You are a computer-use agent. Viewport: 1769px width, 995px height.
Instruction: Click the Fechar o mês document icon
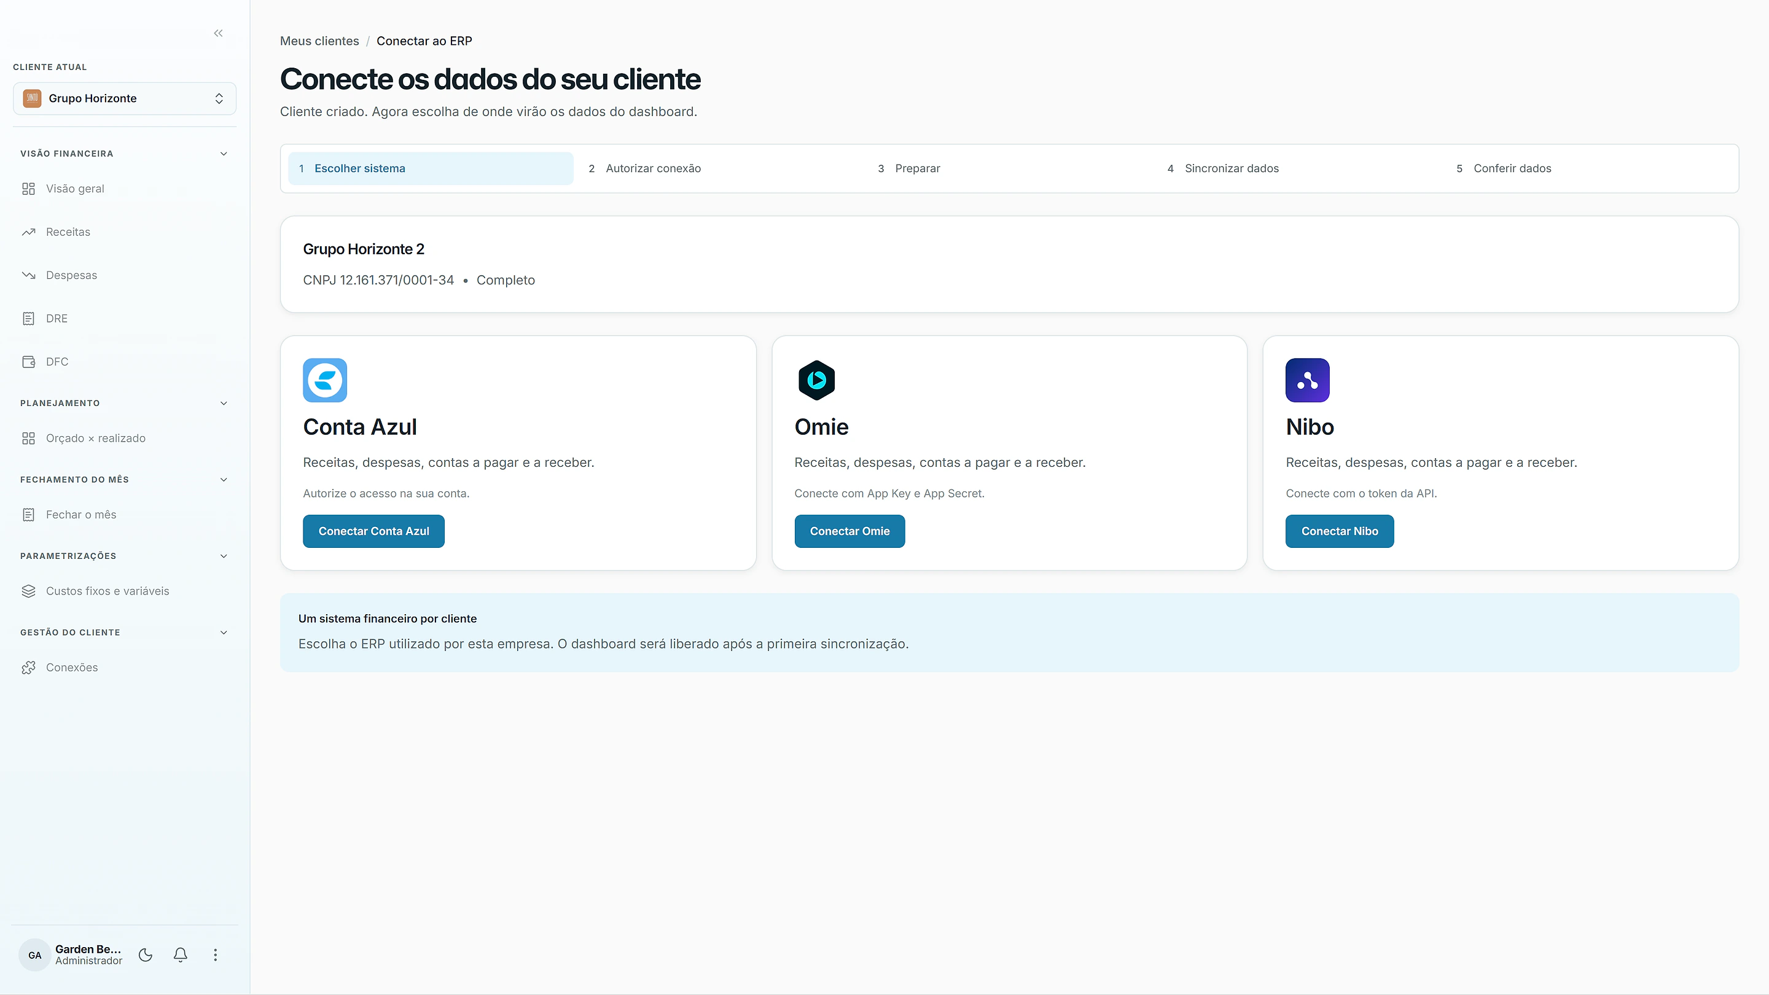pyautogui.click(x=28, y=514)
